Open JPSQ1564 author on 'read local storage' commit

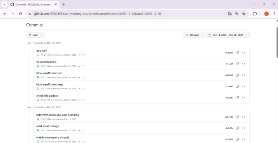click(x=45, y=130)
